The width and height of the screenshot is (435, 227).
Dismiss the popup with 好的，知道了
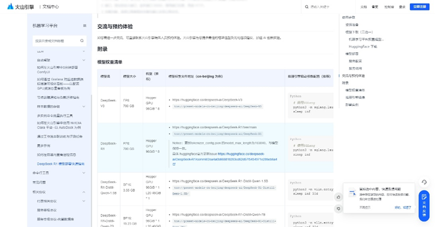pyautogui.click(x=403, y=208)
